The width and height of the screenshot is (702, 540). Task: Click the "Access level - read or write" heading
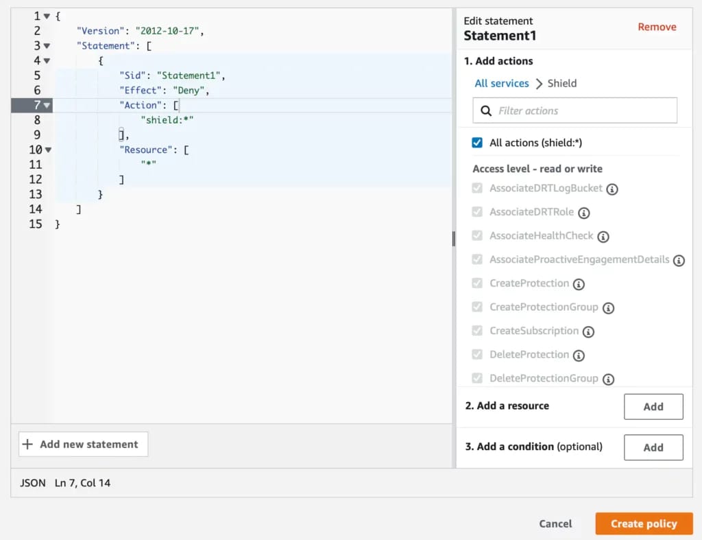pyautogui.click(x=537, y=169)
